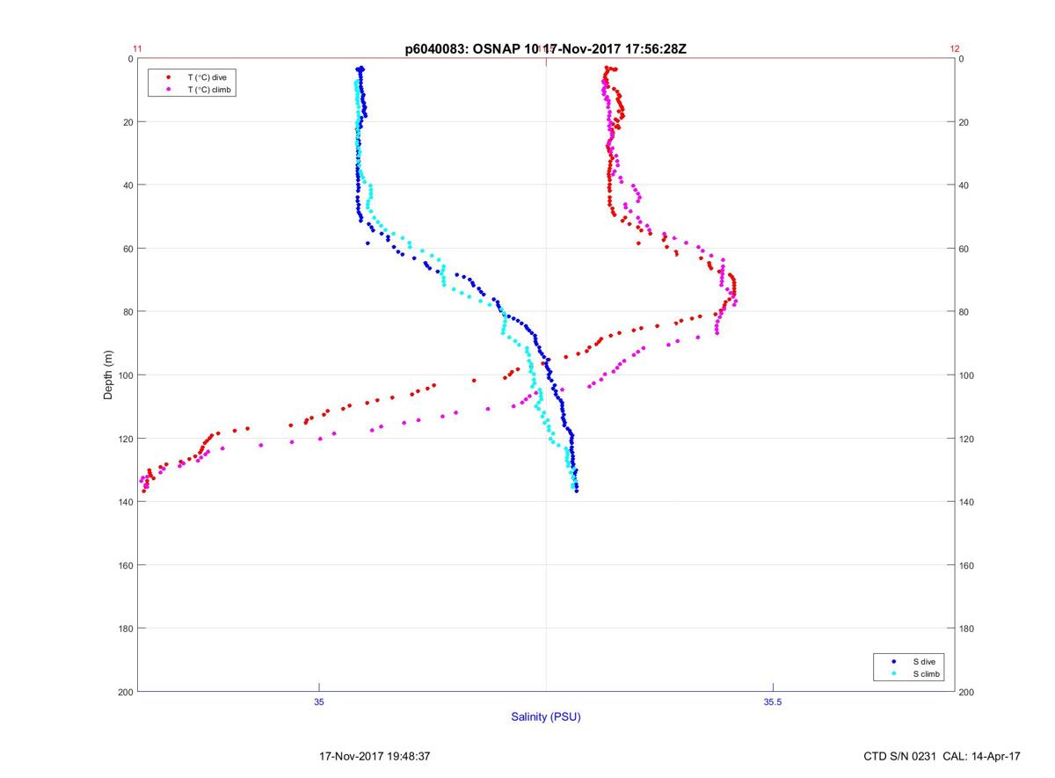Click the '35.5' salinity tick label
Viewport: 1055px width, 778px height.
click(x=772, y=702)
